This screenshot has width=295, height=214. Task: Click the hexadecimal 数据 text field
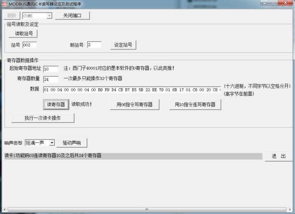(132, 90)
